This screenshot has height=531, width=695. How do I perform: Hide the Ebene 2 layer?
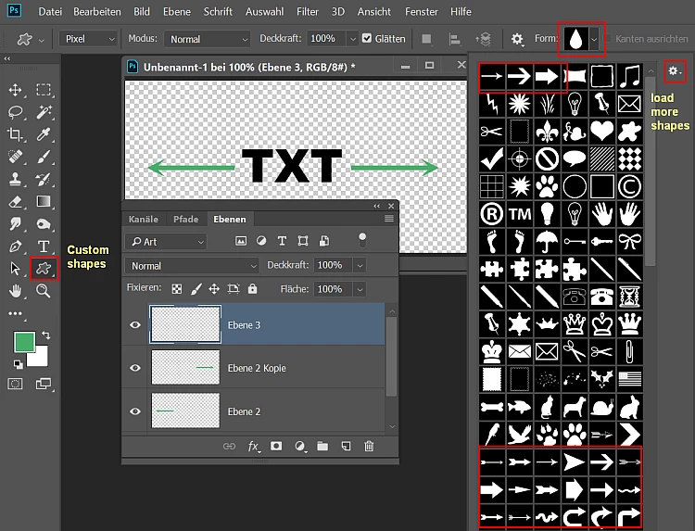click(135, 411)
